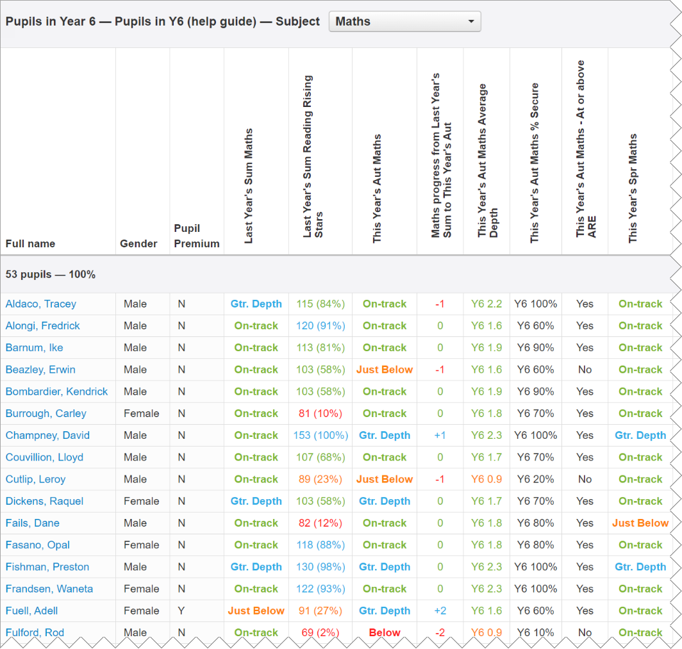
Task: Click Just Below Aut Maths for Cutlip, Leroy
Action: coord(385,479)
